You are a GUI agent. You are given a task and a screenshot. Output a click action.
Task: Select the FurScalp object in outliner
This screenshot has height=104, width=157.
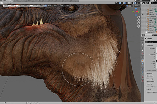152,14
